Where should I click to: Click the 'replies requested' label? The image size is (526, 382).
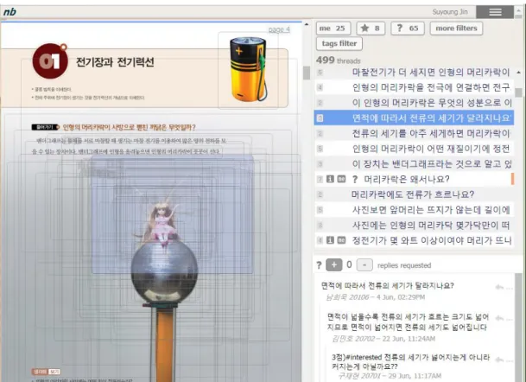(x=404, y=265)
